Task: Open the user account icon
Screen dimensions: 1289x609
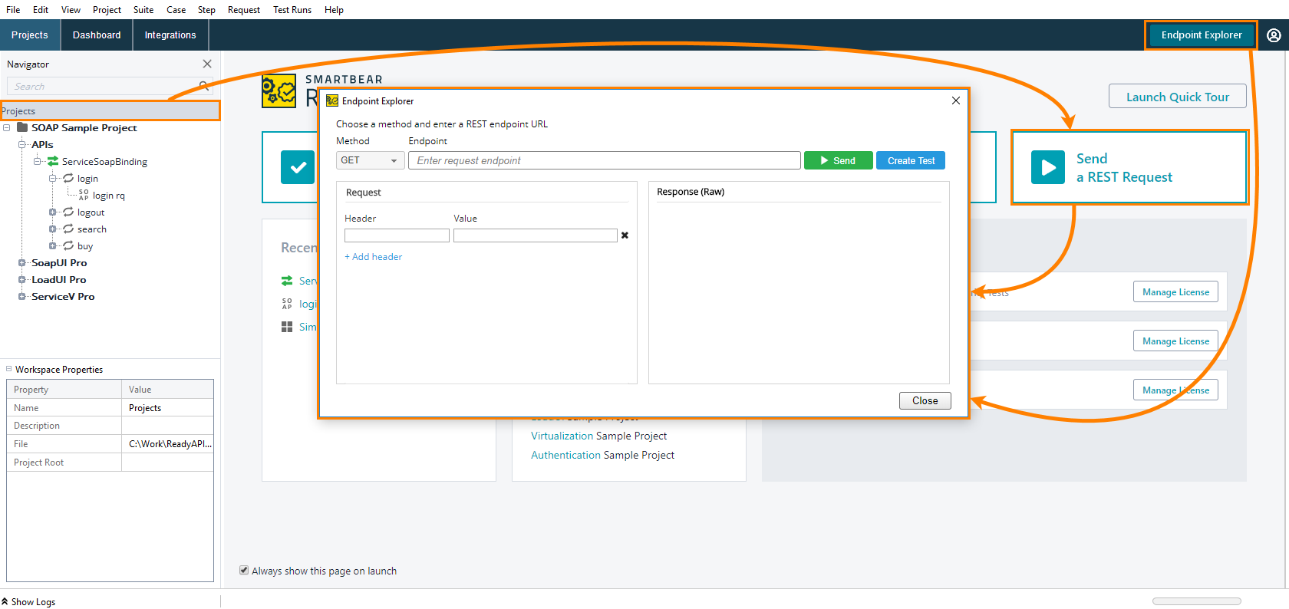Action: point(1274,35)
